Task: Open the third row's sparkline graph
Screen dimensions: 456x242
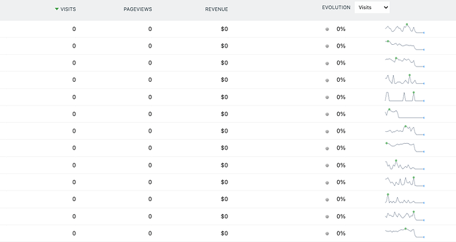Action: pos(404,63)
